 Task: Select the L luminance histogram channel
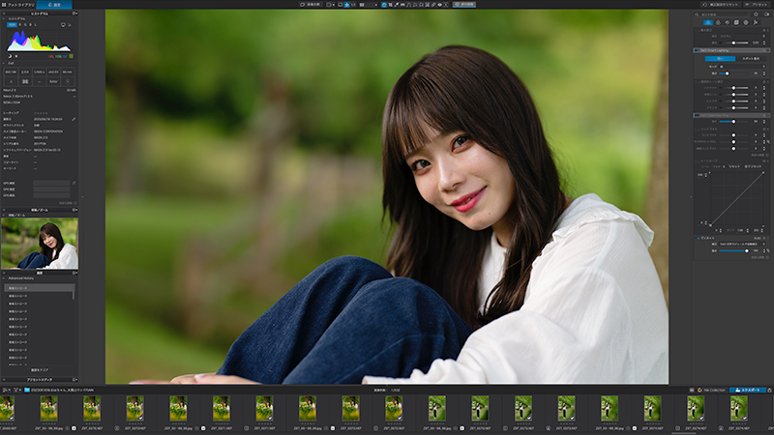pos(36,24)
